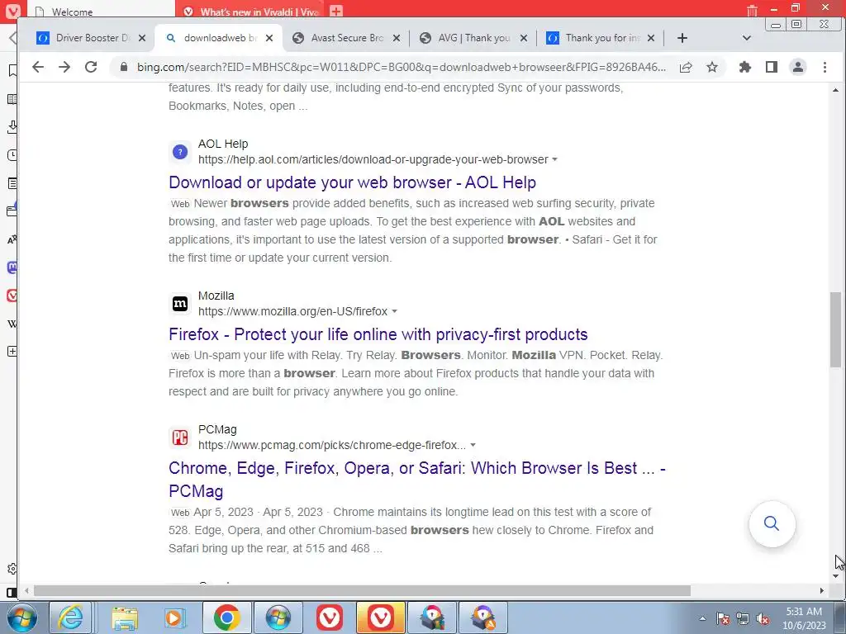Open Vivaldi's closed tabs trash icon
Screen dimensions: 846x634
click(x=752, y=10)
